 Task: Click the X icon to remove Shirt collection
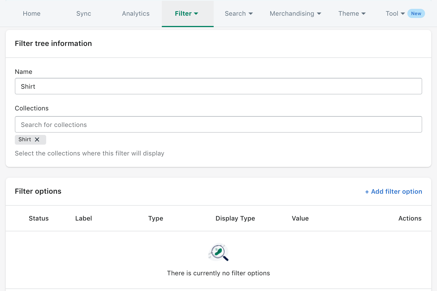click(x=37, y=140)
